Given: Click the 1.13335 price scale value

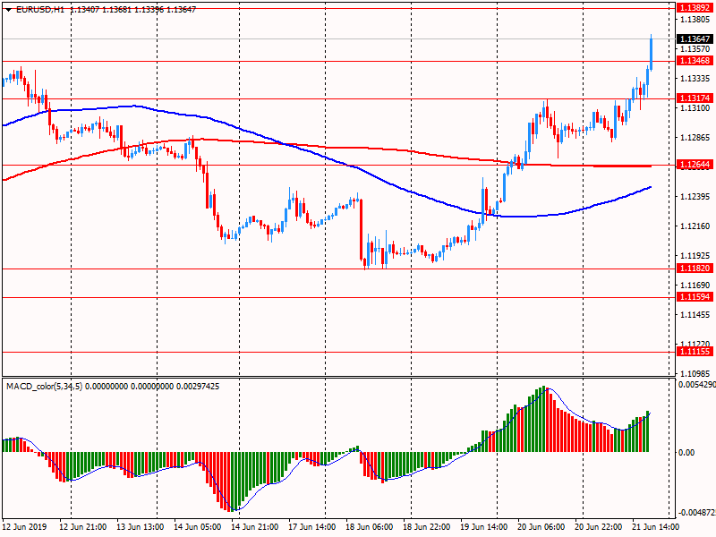Looking at the screenshot, I should click(695, 79).
